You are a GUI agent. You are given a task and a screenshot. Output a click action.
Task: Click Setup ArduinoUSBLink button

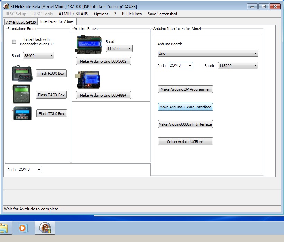185,142
